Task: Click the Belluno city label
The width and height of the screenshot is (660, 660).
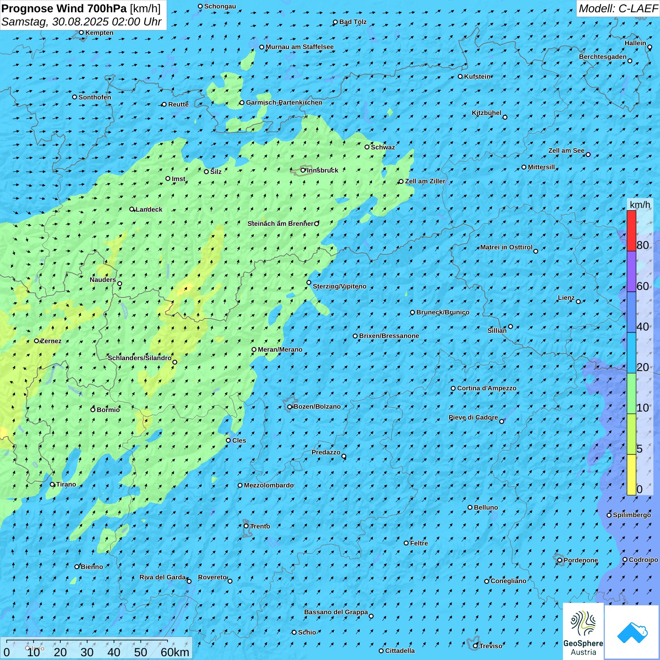Action: click(x=486, y=507)
